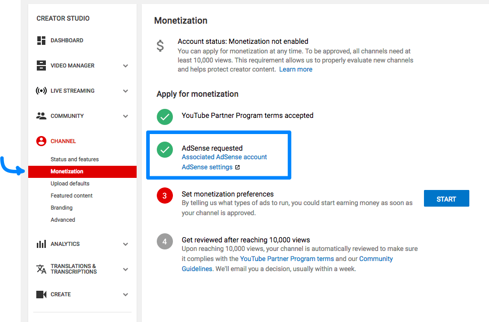Click the green check beside AdSense requested
This screenshot has width=489, height=322.
[165, 150]
